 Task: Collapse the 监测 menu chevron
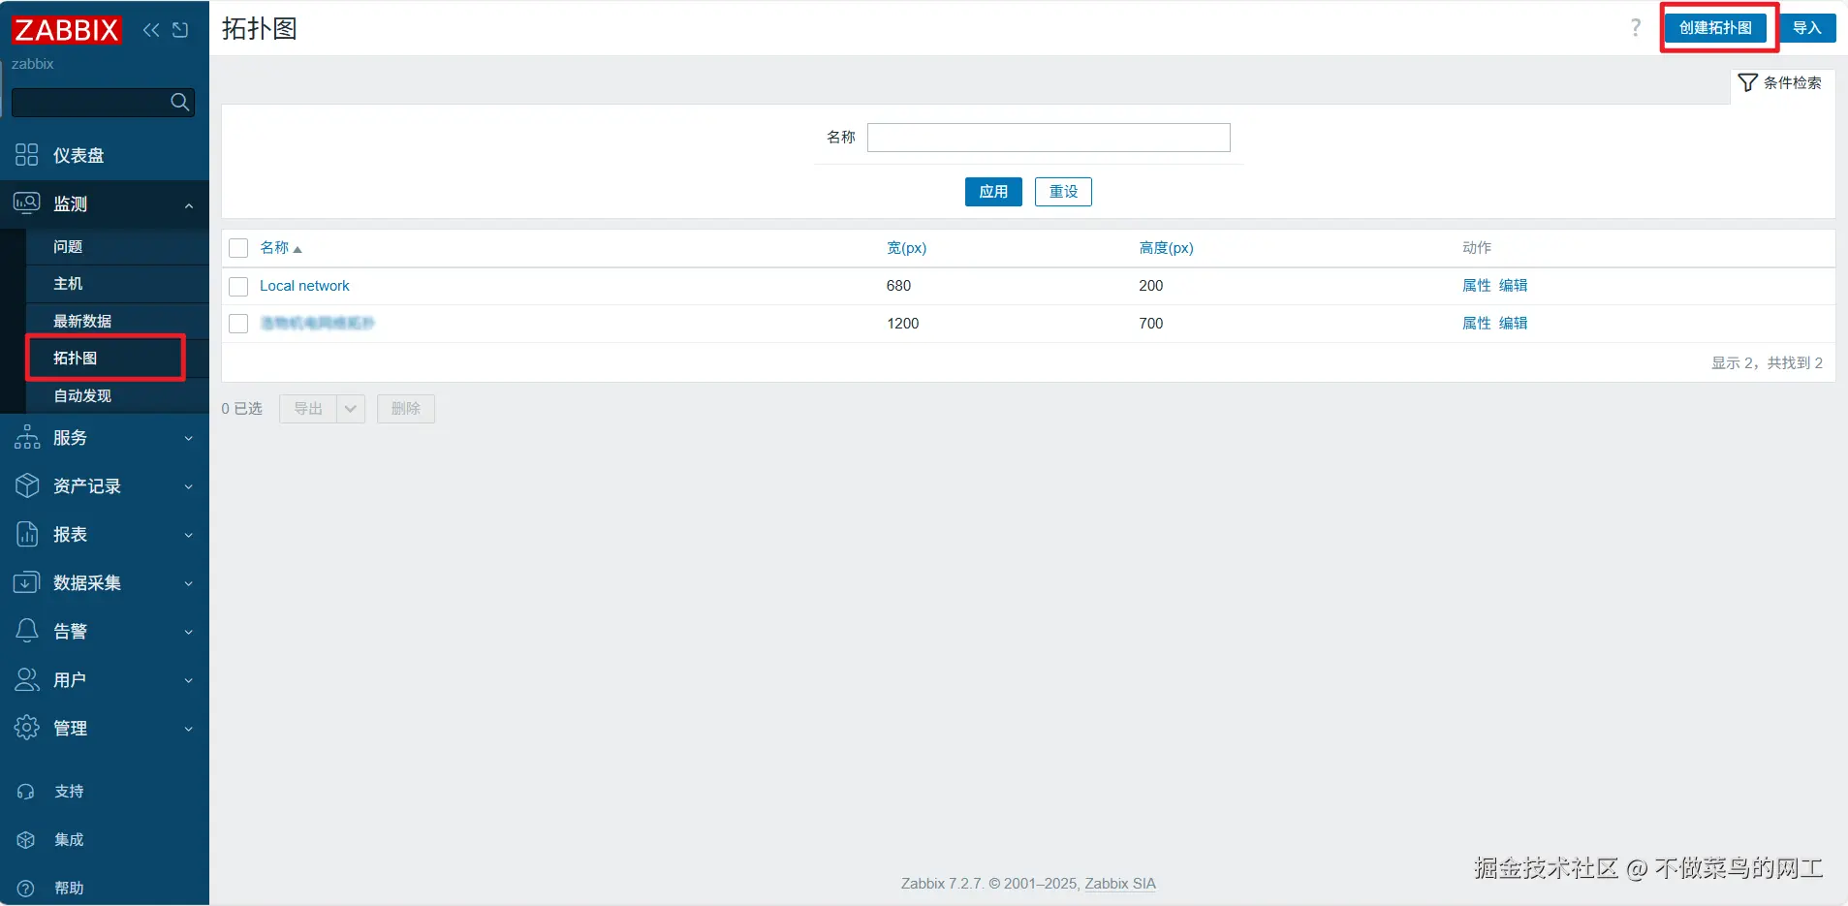189,205
